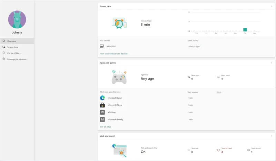Click the WinSnap W app icon

click(x=102, y=112)
